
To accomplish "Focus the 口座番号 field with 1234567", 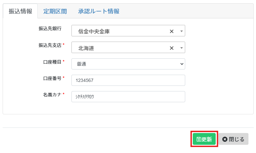I will [128, 80].
